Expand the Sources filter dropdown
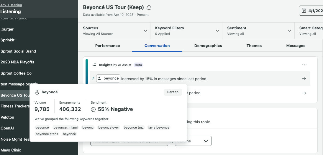This screenshot has width=323, height=155. 114,31
